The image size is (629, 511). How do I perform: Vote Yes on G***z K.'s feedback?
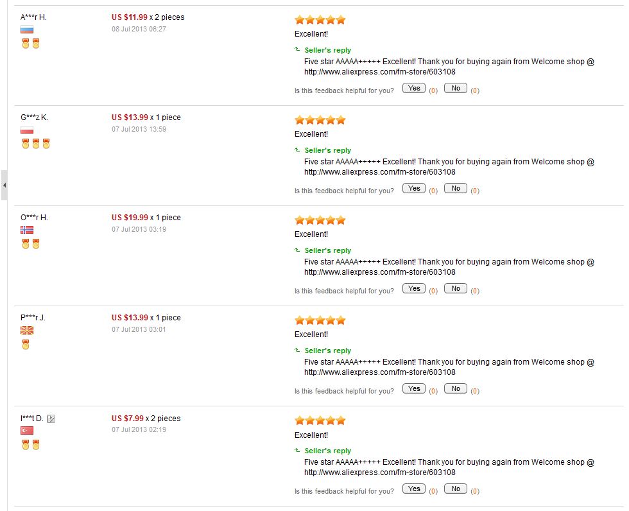pyautogui.click(x=414, y=189)
